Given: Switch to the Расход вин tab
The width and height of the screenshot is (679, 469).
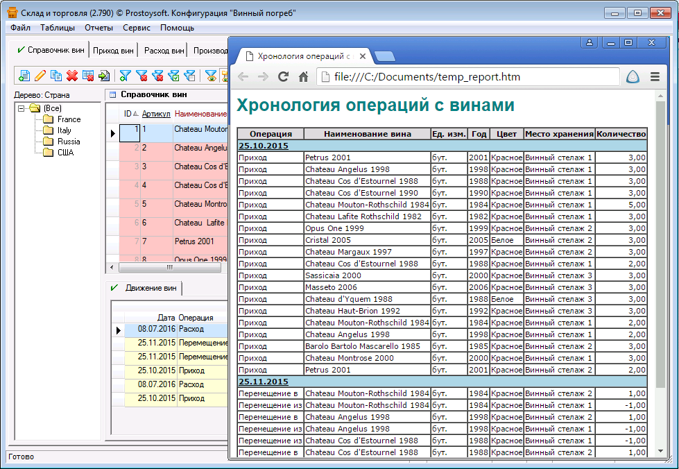Looking at the screenshot, I should 164,51.
